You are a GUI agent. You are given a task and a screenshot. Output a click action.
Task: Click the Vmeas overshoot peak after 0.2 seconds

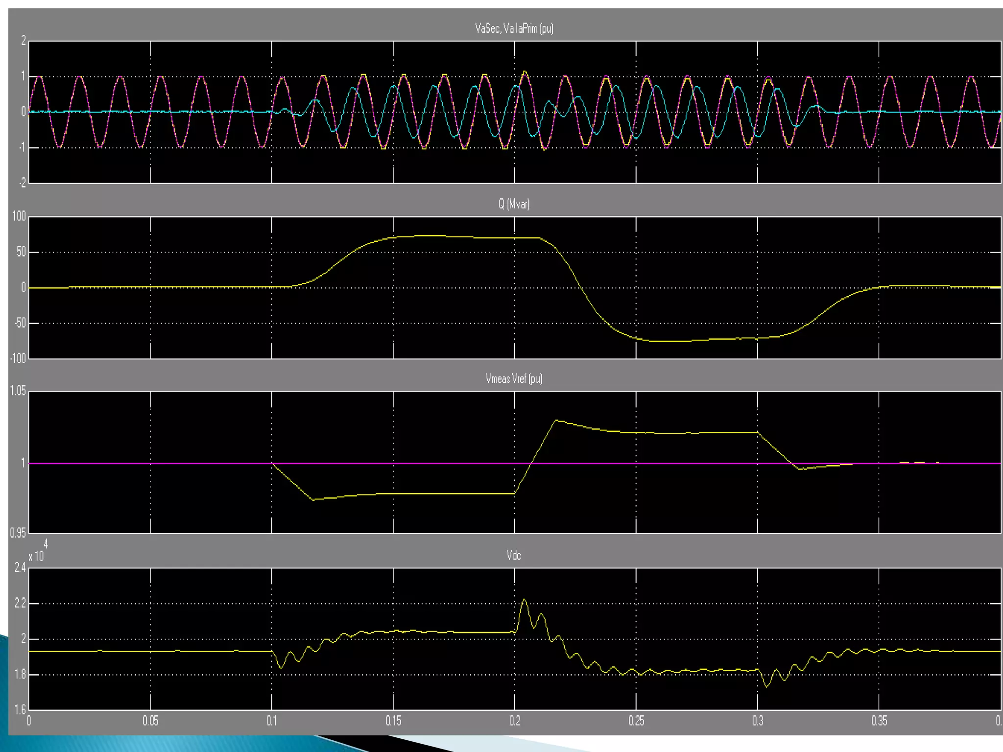click(556, 420)
